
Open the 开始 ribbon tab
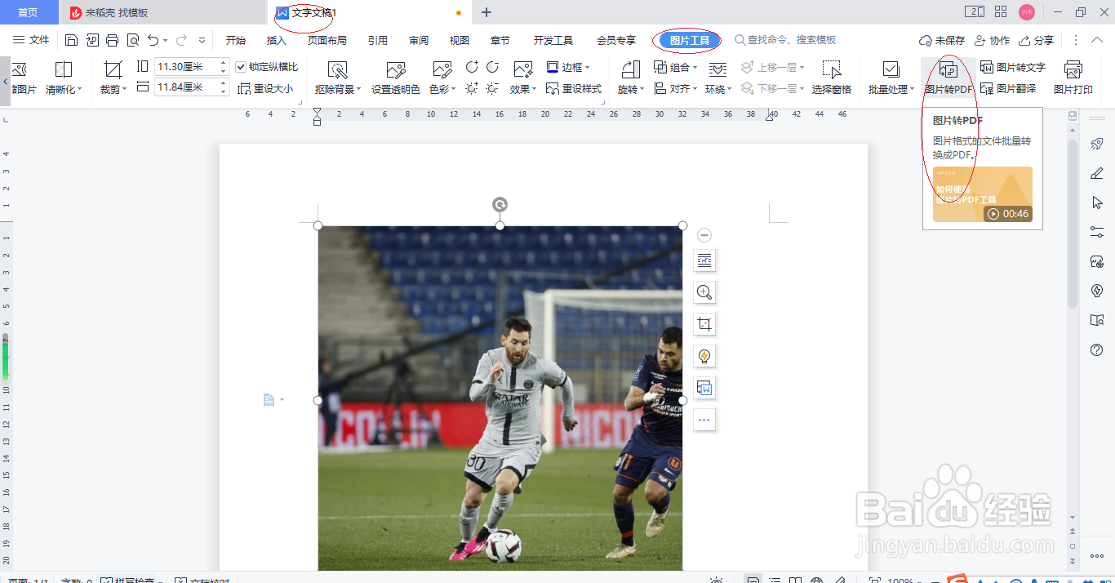pyautogui.click(x=236, y=40)
